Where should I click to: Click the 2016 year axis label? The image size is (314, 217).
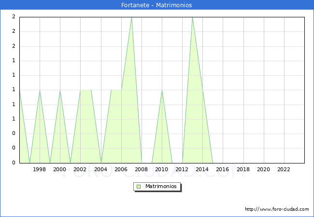(223, 169)
